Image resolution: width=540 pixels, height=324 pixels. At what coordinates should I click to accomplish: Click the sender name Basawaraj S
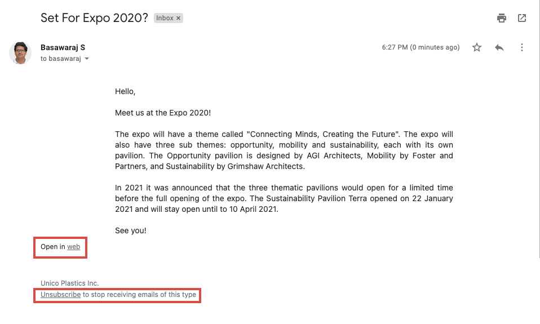point(63,47)
